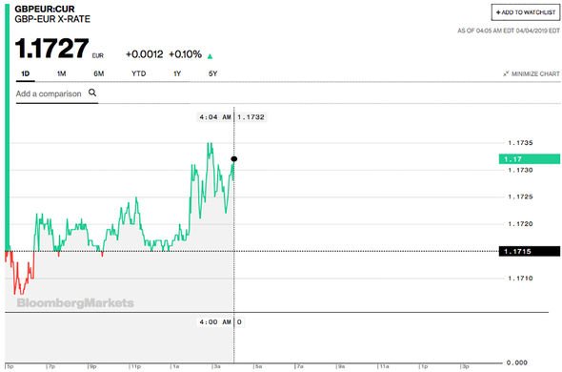Click the GBP-EUR X-RATE subtitle

52,19
